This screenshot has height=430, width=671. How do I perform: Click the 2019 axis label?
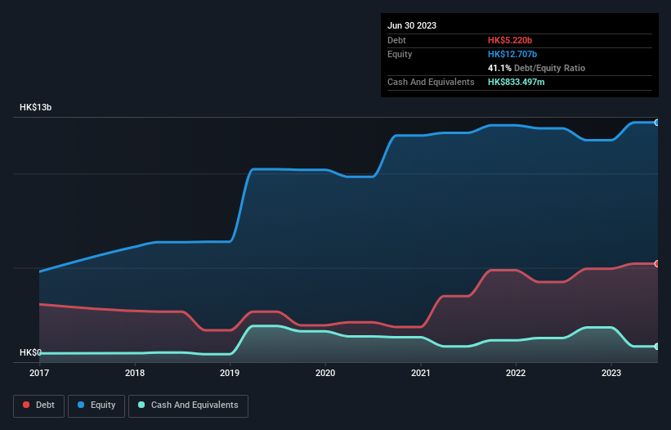(230, 373)
